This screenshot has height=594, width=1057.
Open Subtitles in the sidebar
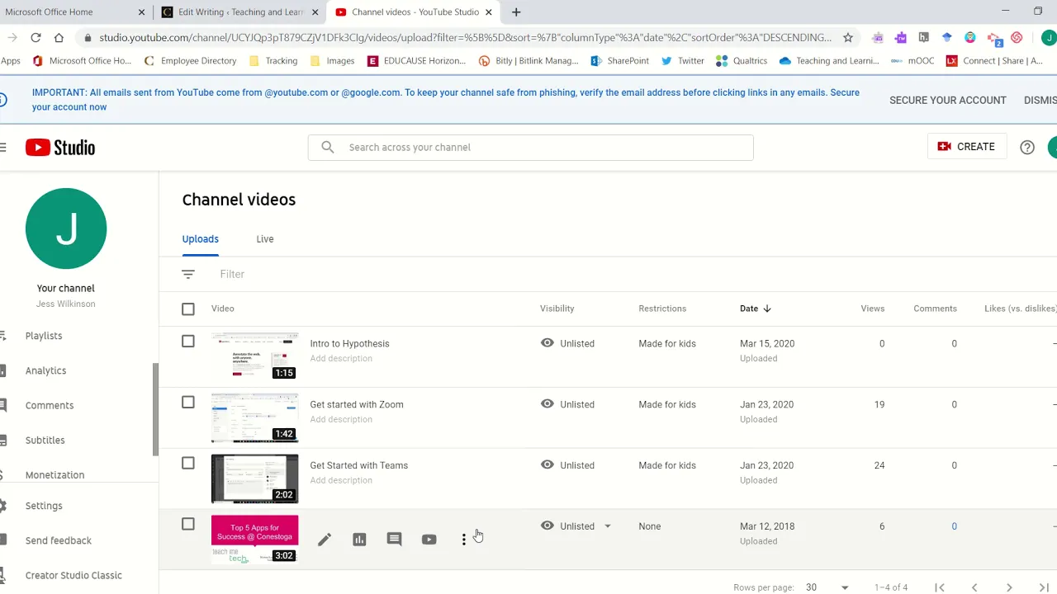click(x=45, y=441)
